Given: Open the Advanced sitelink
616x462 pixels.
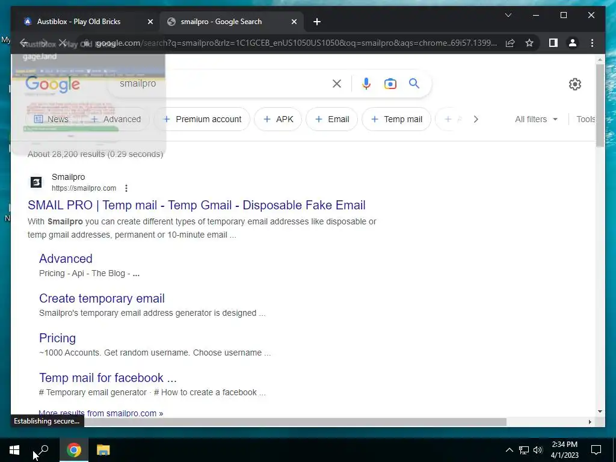Looking at the screenshot, I should (x=66, y=259).
